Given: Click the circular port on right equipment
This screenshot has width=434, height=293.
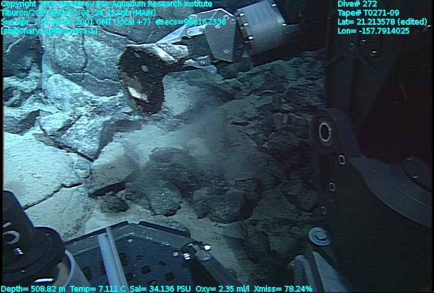Looking at the screenshot, I should pos(325,131).
